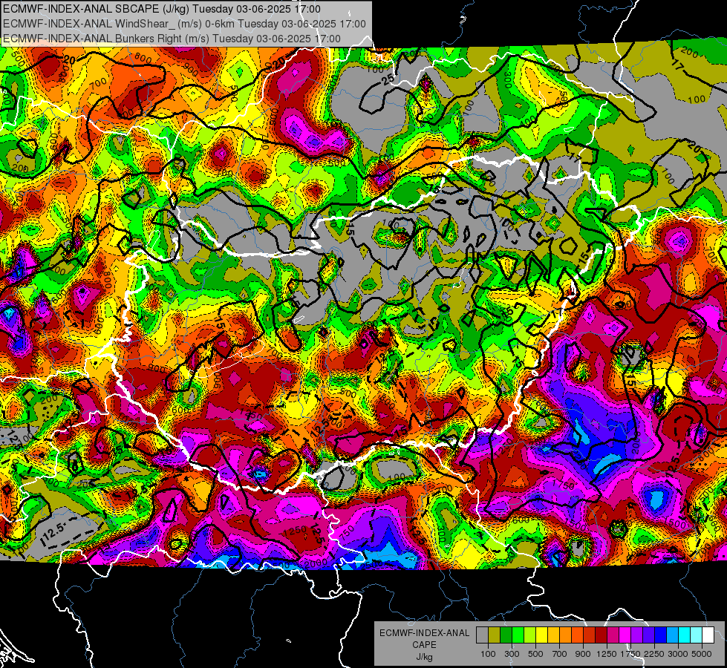Click the bright green legend swatch
This screenshot has height=668, width=727.
coord(518,635)
